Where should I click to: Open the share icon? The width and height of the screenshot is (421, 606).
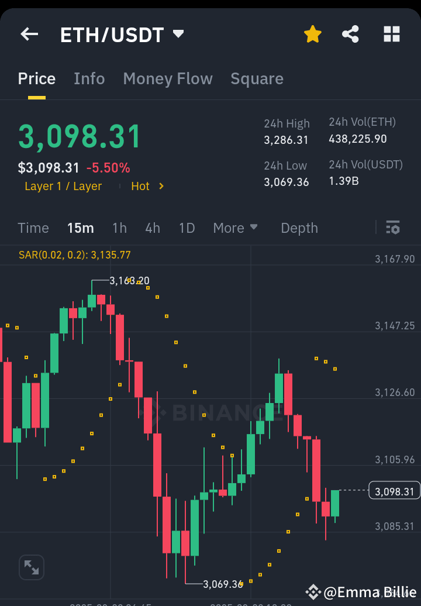click(351, 34)
